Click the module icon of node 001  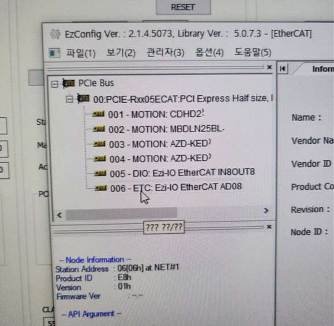[99, 114]
